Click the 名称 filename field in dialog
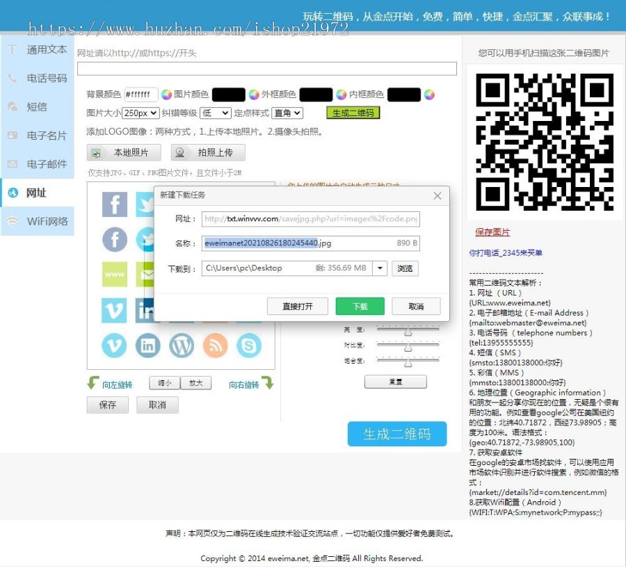626x568 pixels. coord(311,243)
